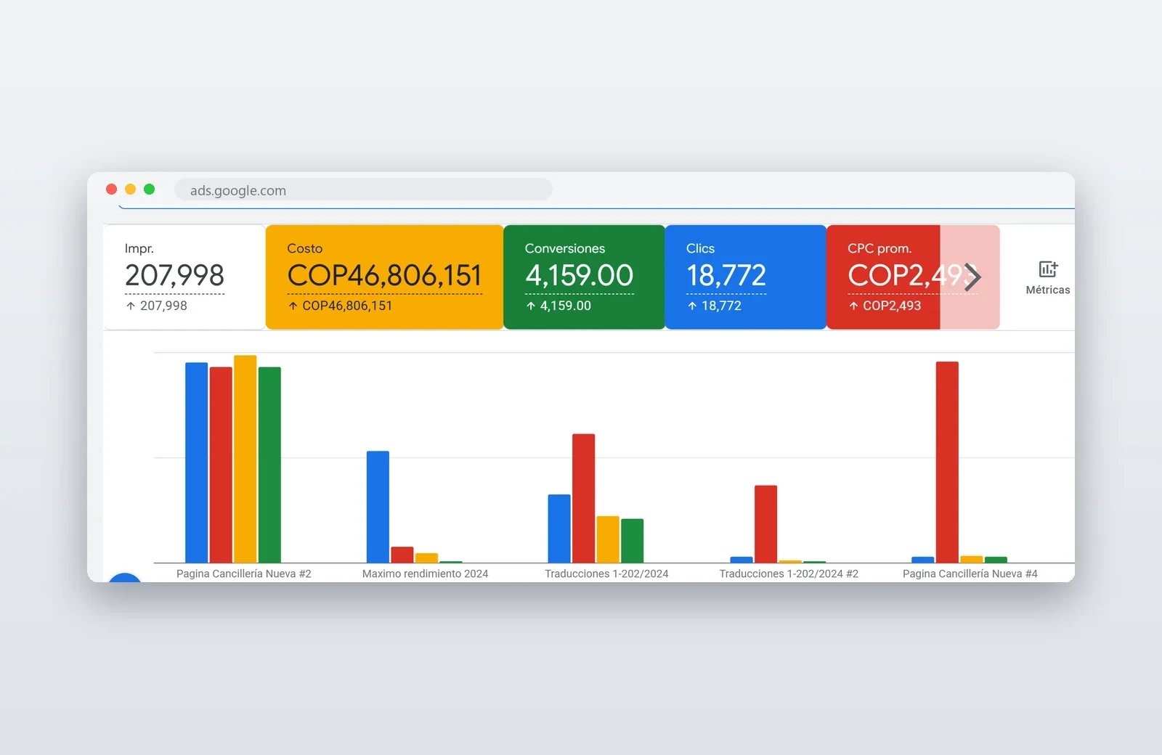1162x755 pixels.
Task: Click the next-metrics chevron arrow
Action: [972, 277]
